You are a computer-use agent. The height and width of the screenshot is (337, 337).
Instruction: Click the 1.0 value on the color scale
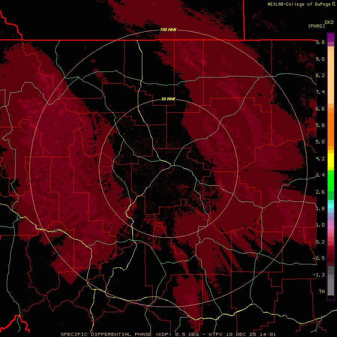(320, 225)
